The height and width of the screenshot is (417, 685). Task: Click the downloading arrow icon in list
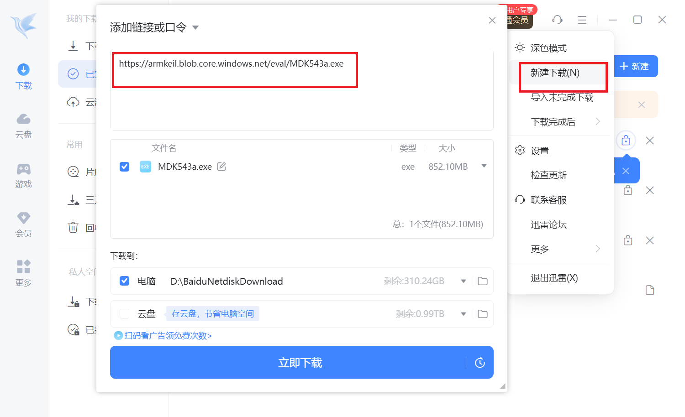73,46
